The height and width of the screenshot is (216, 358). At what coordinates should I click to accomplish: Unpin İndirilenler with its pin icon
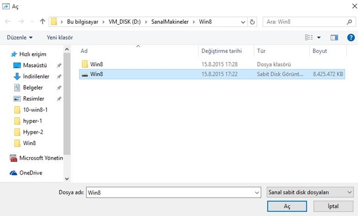tap(59, 76)
